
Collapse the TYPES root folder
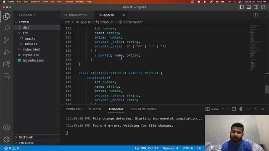37,22
